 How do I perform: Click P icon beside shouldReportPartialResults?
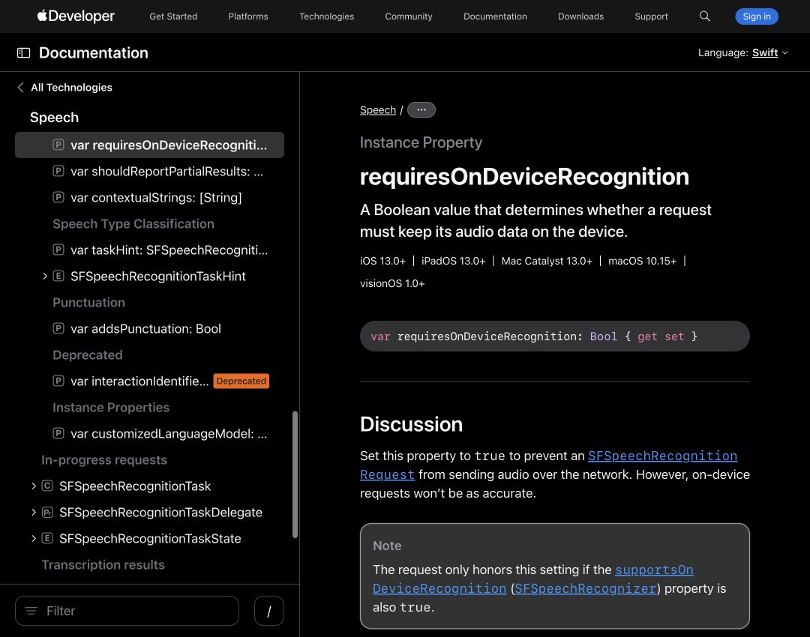[58, 171]
